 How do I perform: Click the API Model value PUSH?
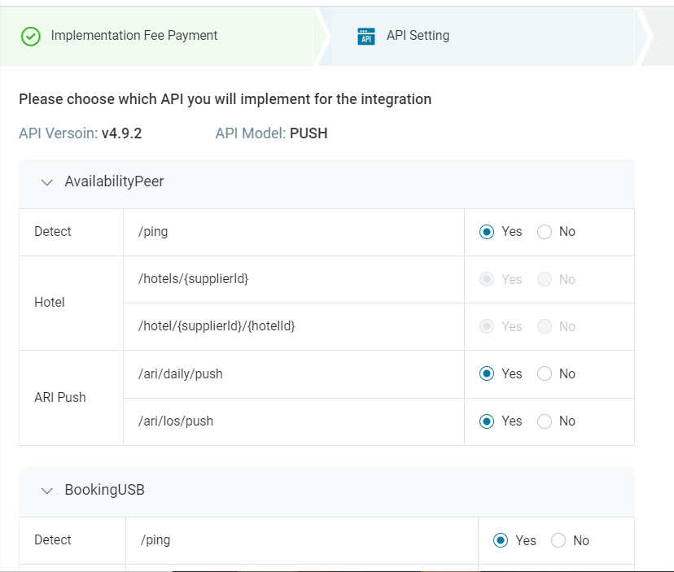pos(309,133)
